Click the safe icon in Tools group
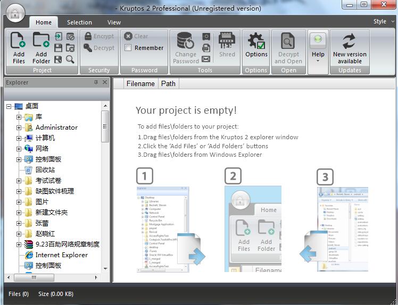Viewport: 398px width, 305px height. click(206, 37)
